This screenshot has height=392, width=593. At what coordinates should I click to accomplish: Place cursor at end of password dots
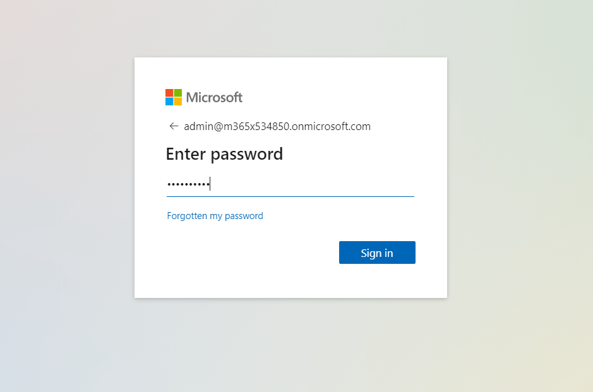[x=210, y=184]
